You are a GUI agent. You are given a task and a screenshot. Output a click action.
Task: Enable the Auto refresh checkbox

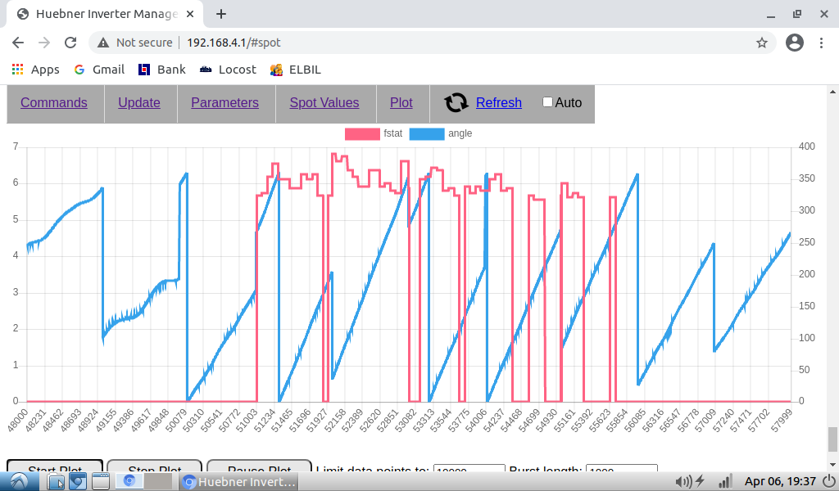(x=547, y=102)
